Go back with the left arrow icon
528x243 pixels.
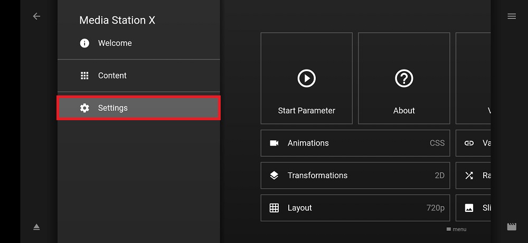(x=36, y=16)
